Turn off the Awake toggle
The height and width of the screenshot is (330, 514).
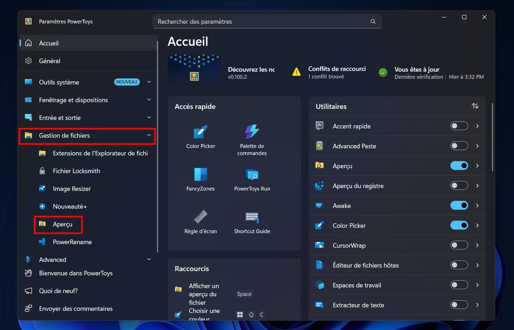pos(459,205)
